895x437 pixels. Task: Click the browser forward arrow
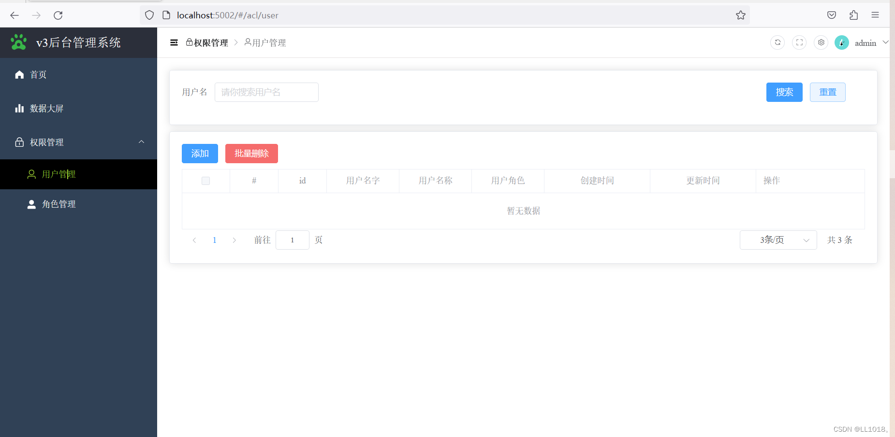click(36, 15)
